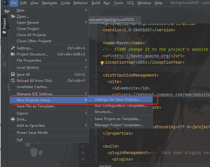Click the id website tag line

coord(131,88)
